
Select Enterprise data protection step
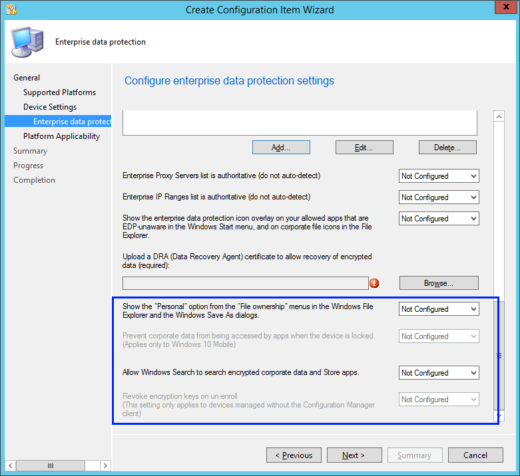tap(58, 122)
